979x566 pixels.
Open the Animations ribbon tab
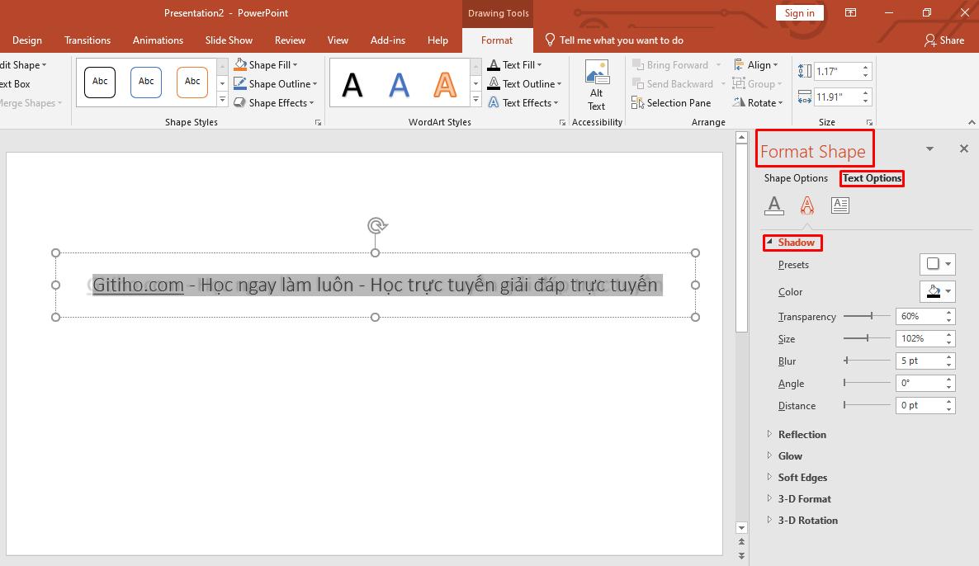(158, 40)
